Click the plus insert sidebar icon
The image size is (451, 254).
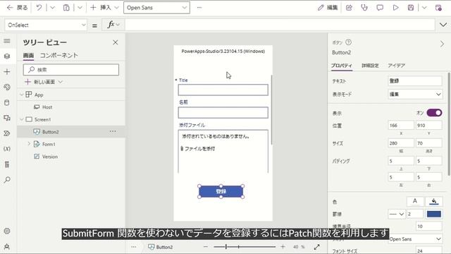click(7, 72)
